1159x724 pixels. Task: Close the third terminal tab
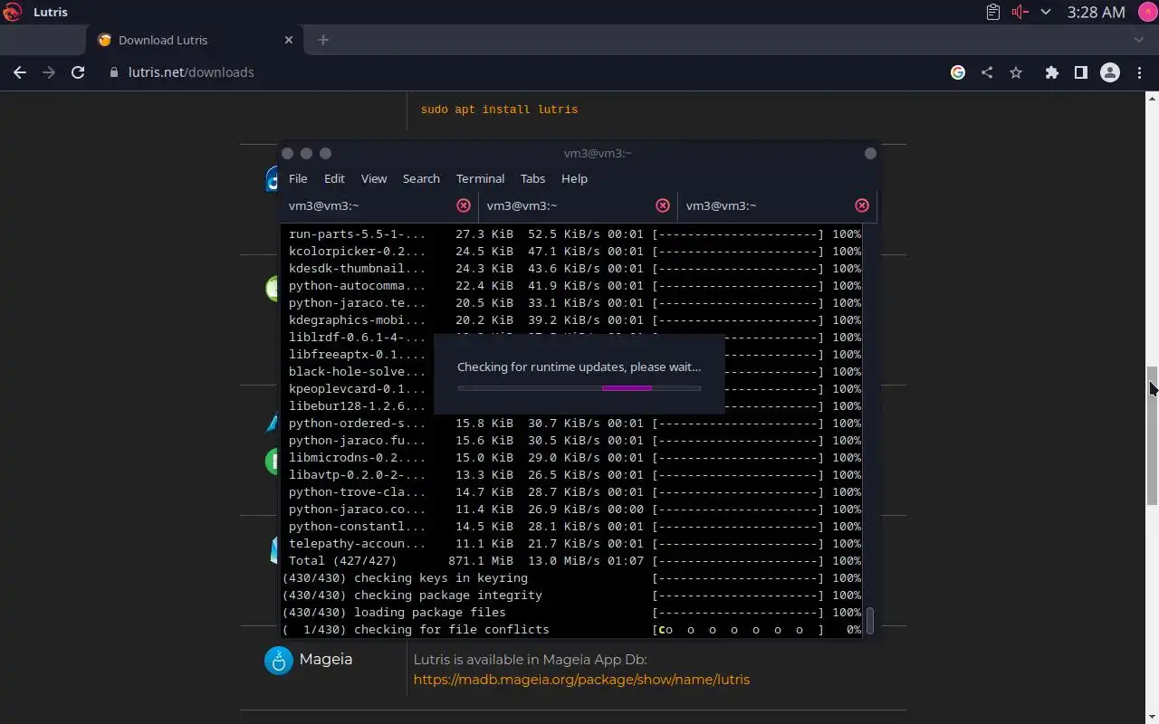tap(862, 205)
